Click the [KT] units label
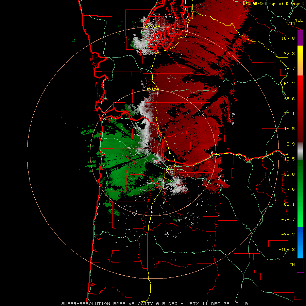 [290, 24]
